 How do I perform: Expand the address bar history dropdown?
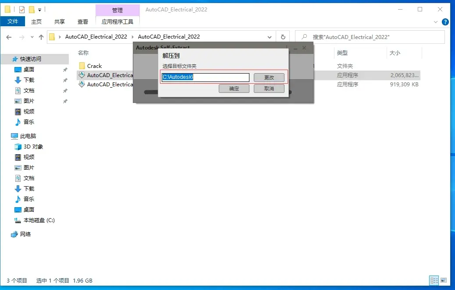[270, 37]
